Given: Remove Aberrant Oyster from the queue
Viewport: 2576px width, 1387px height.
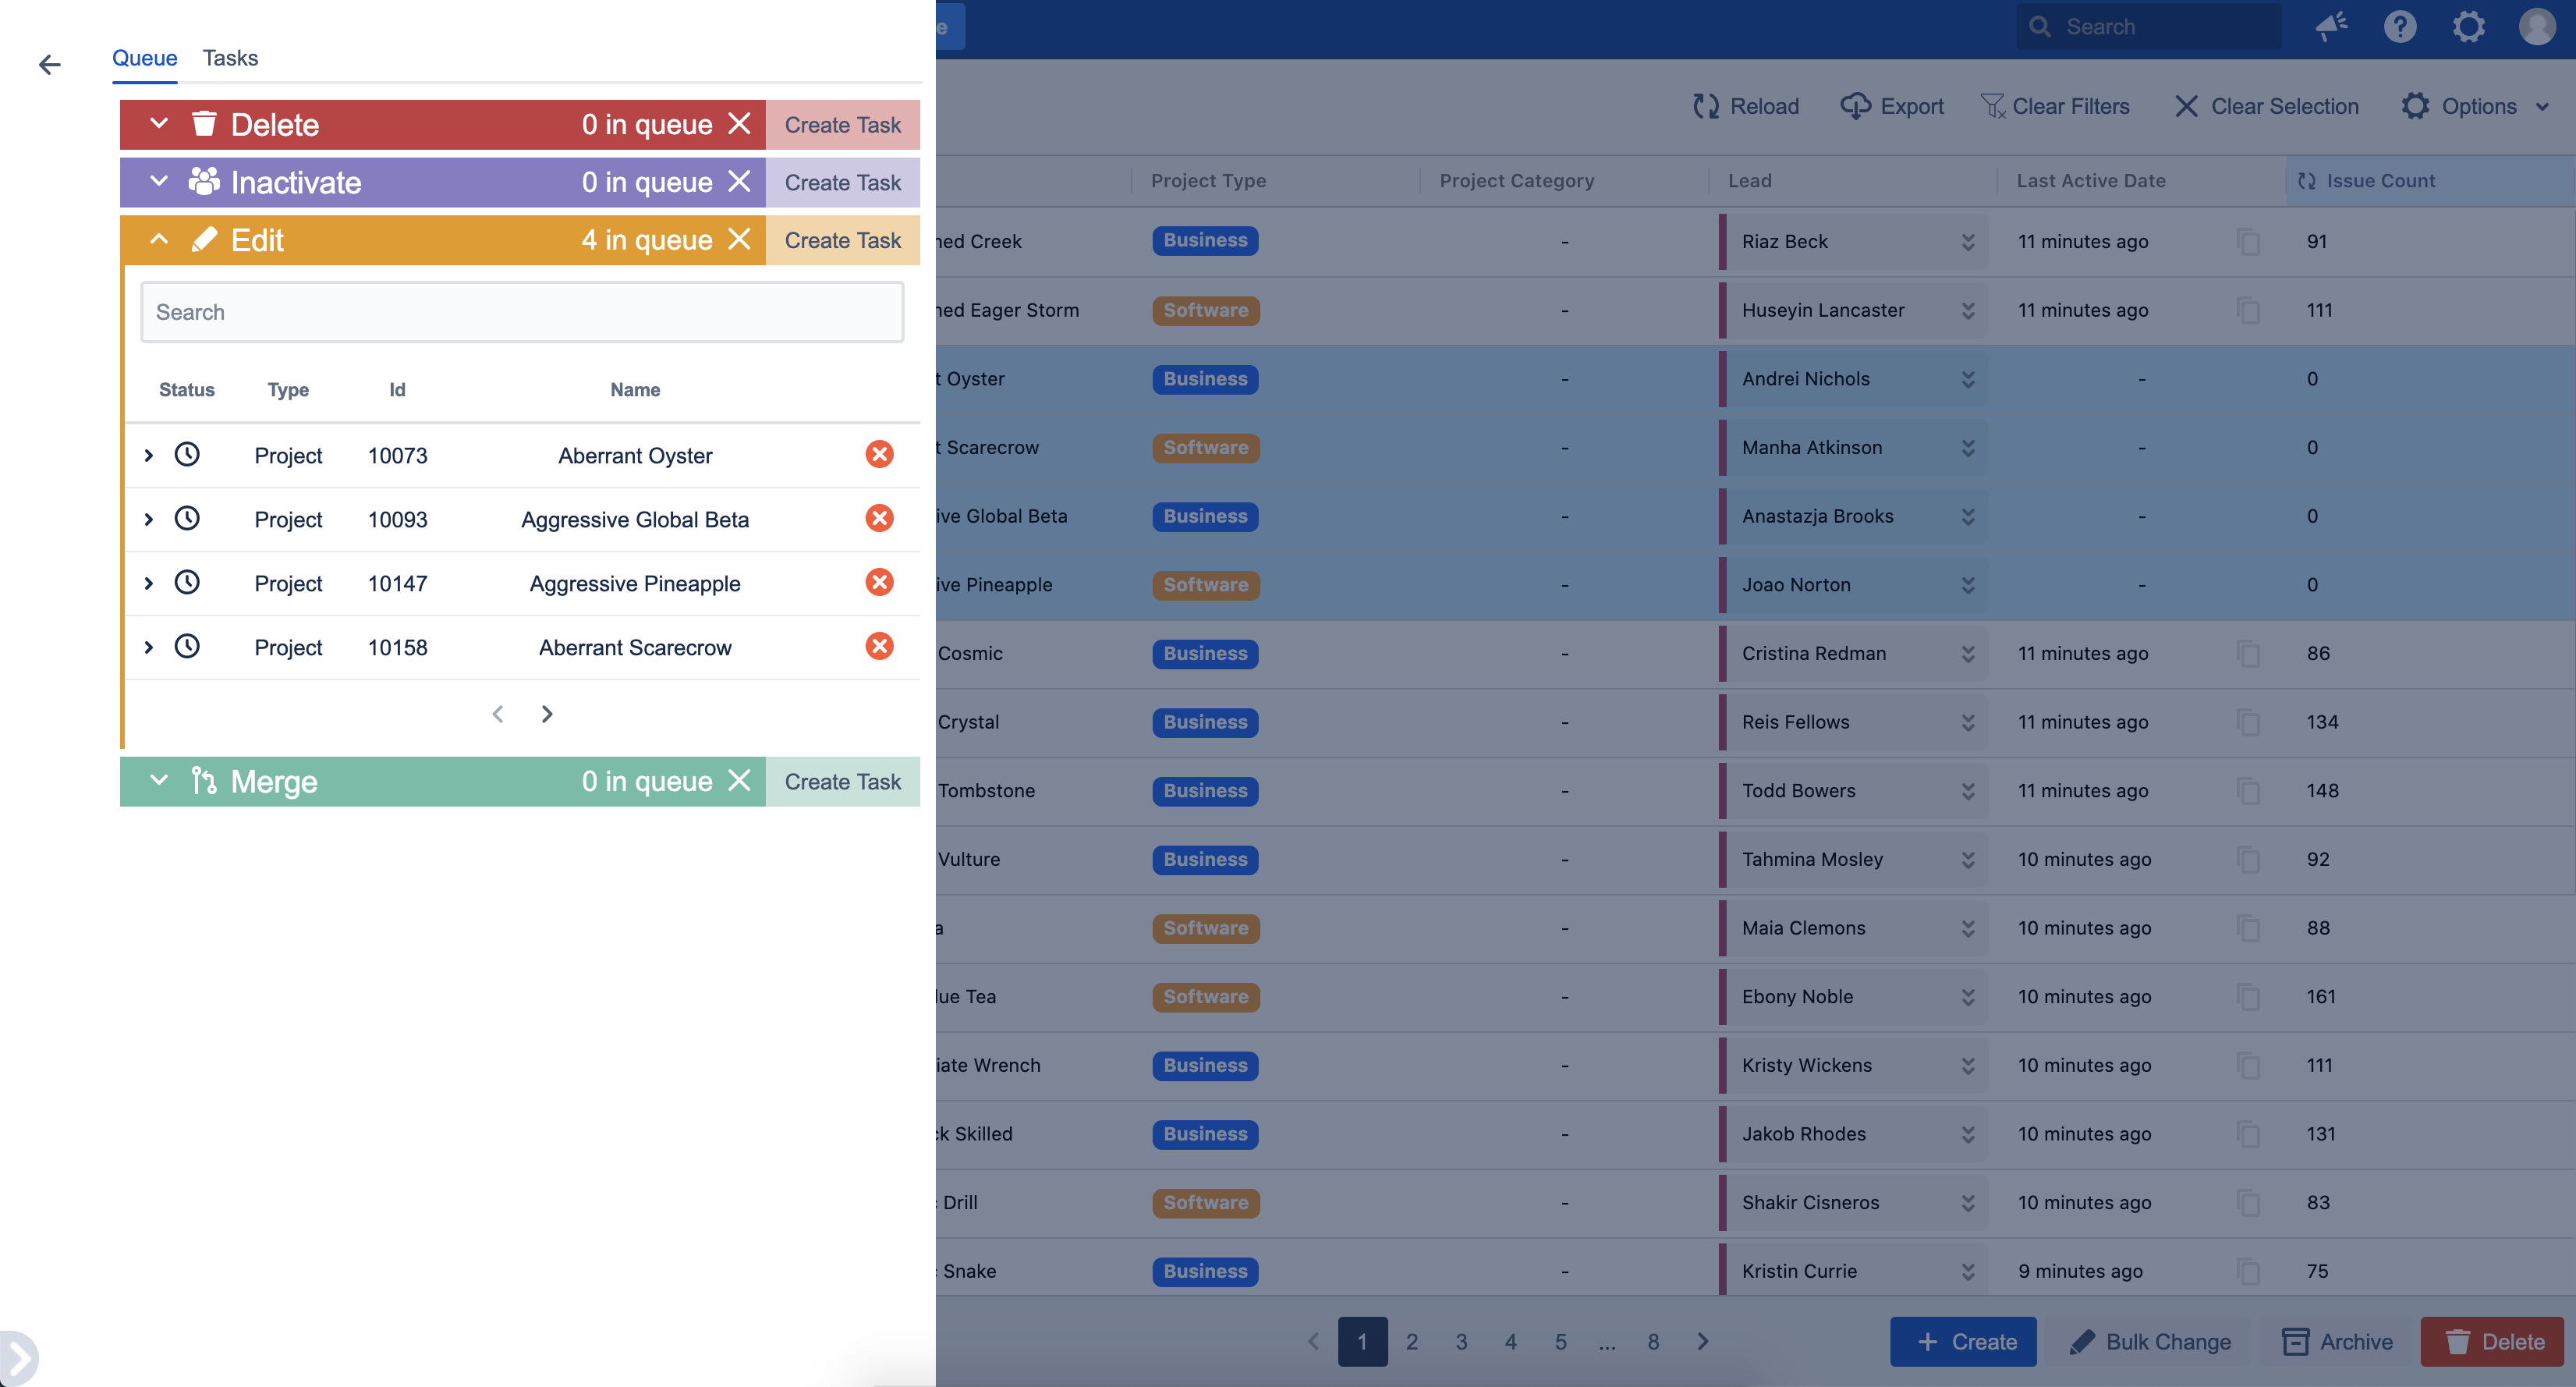Looking at the screenshot, I should pyautogui.click(x=879, y=455).
